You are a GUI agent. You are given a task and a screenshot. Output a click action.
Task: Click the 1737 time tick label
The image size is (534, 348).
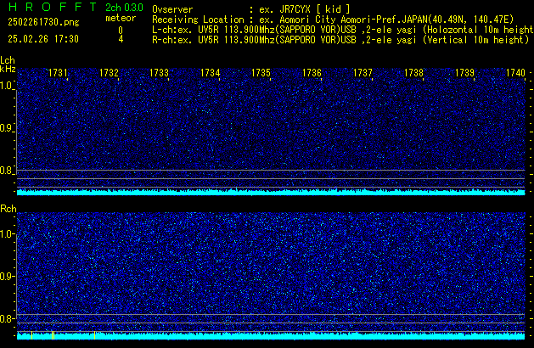point(363,73)
